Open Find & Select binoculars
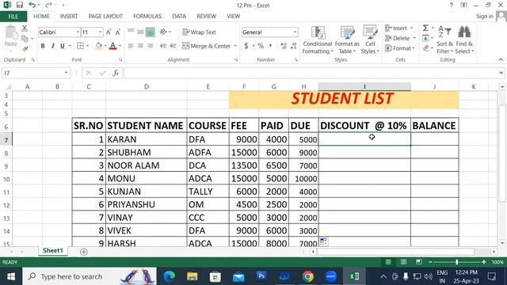The width and height of the screenshot is (507, 285). point(464,40)
